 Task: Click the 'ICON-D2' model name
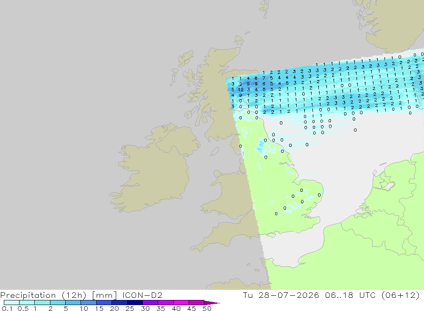pyautogui.click(x=142, y=295)
